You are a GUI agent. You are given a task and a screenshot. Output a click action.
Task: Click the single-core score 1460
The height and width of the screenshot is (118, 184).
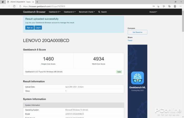(x=48, y=59)
